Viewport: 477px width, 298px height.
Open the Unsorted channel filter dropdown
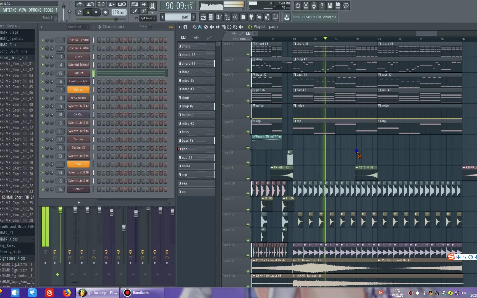(78, 27)
